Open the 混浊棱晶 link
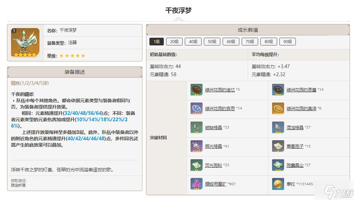This screenshot has height=200, width=354. [x=295, y=128]
